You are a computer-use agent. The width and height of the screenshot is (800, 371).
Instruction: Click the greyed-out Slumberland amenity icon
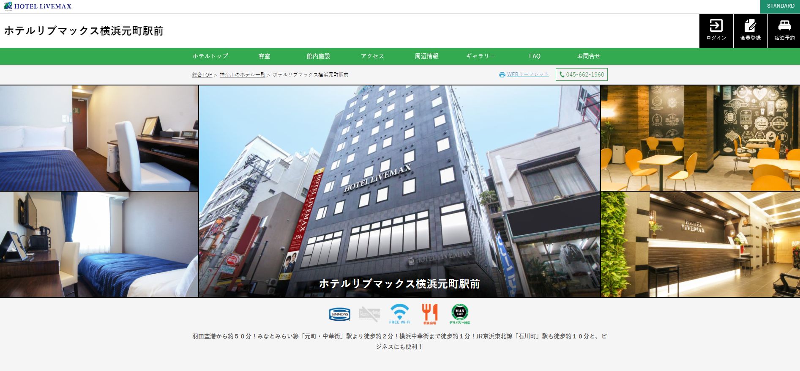pyautogui.click(x=369, y=314)
